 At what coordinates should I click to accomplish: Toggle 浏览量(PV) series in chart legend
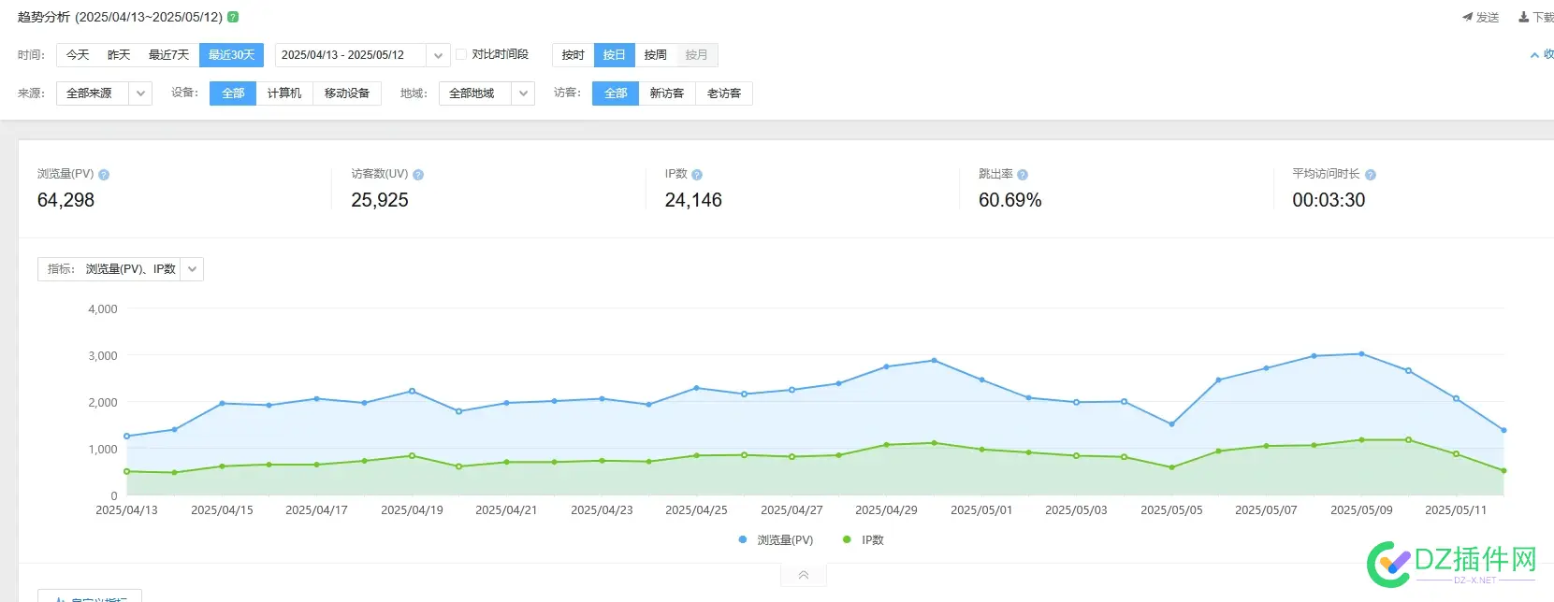pos(776,540)
